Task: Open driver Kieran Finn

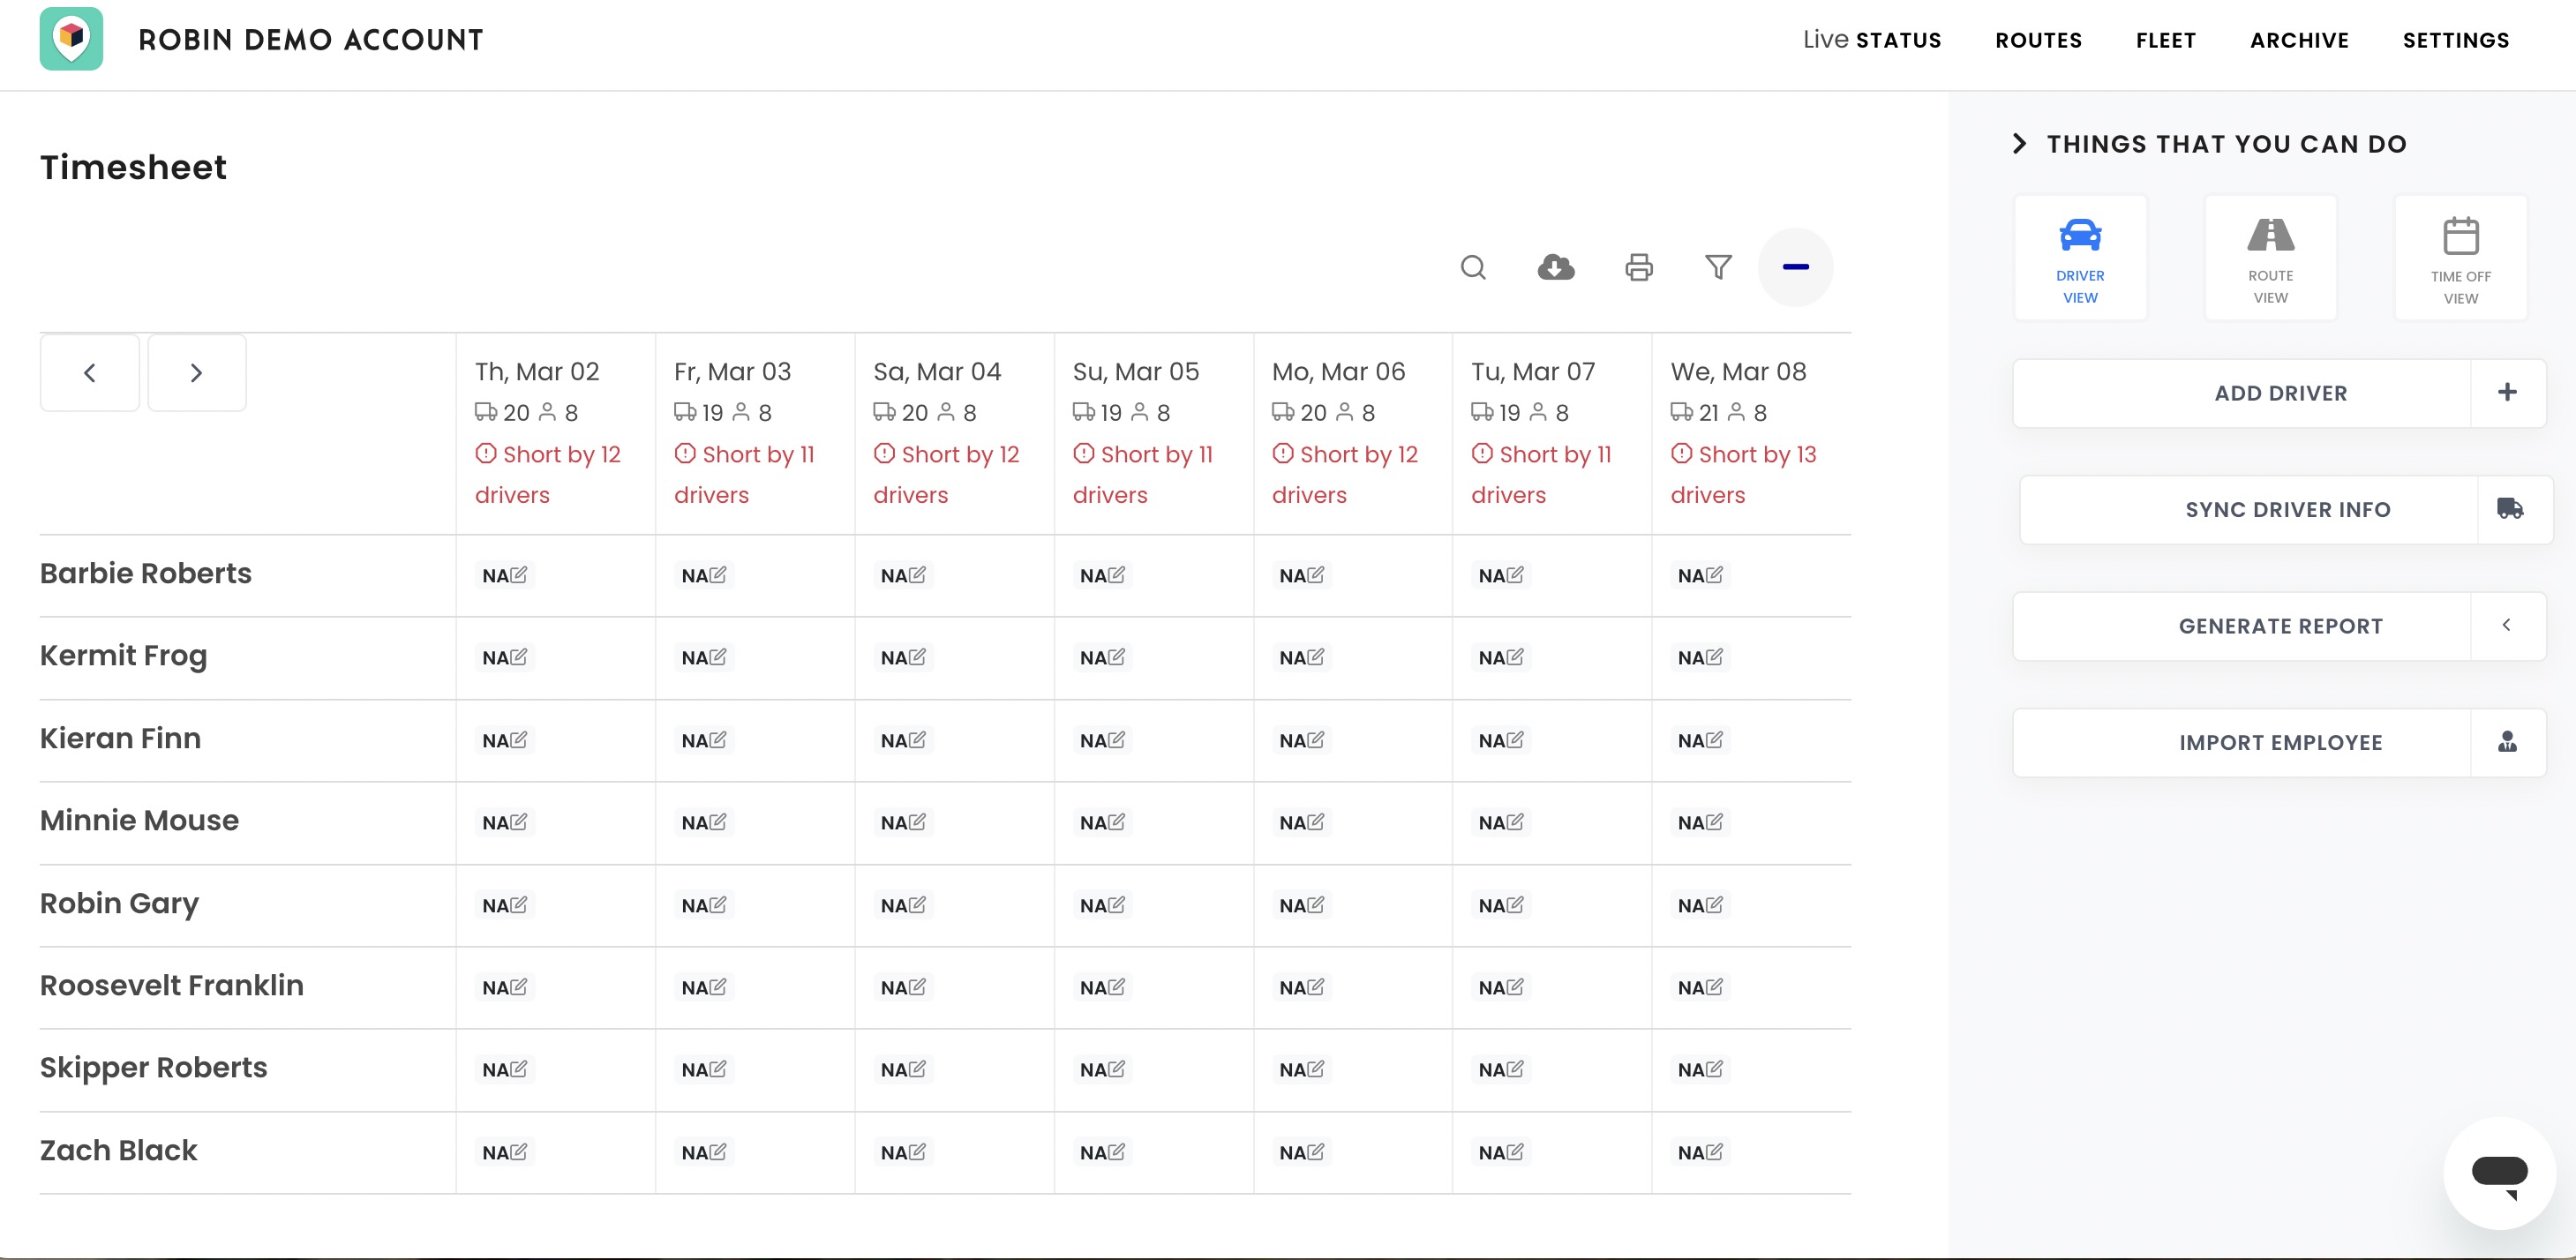Action: pos(121,738)
